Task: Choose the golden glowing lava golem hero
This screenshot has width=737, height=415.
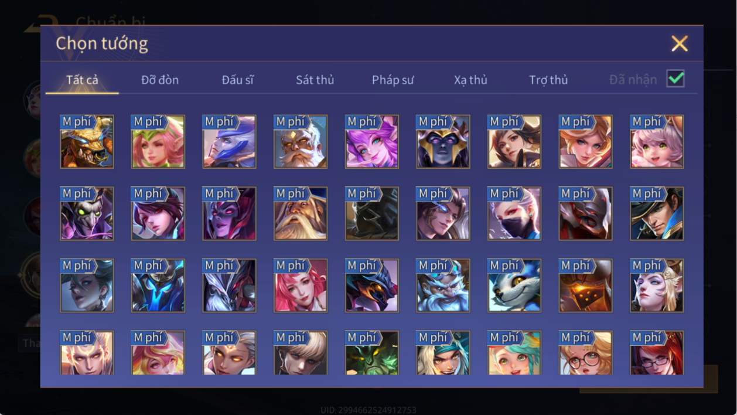Action: (586, 286)
